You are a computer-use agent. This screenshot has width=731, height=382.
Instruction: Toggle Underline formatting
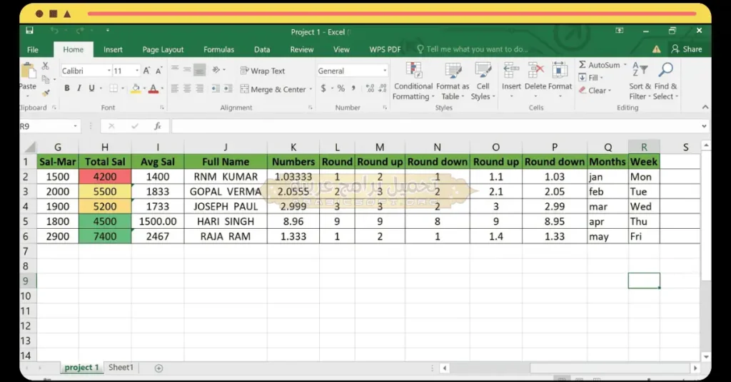pos(91,88)
